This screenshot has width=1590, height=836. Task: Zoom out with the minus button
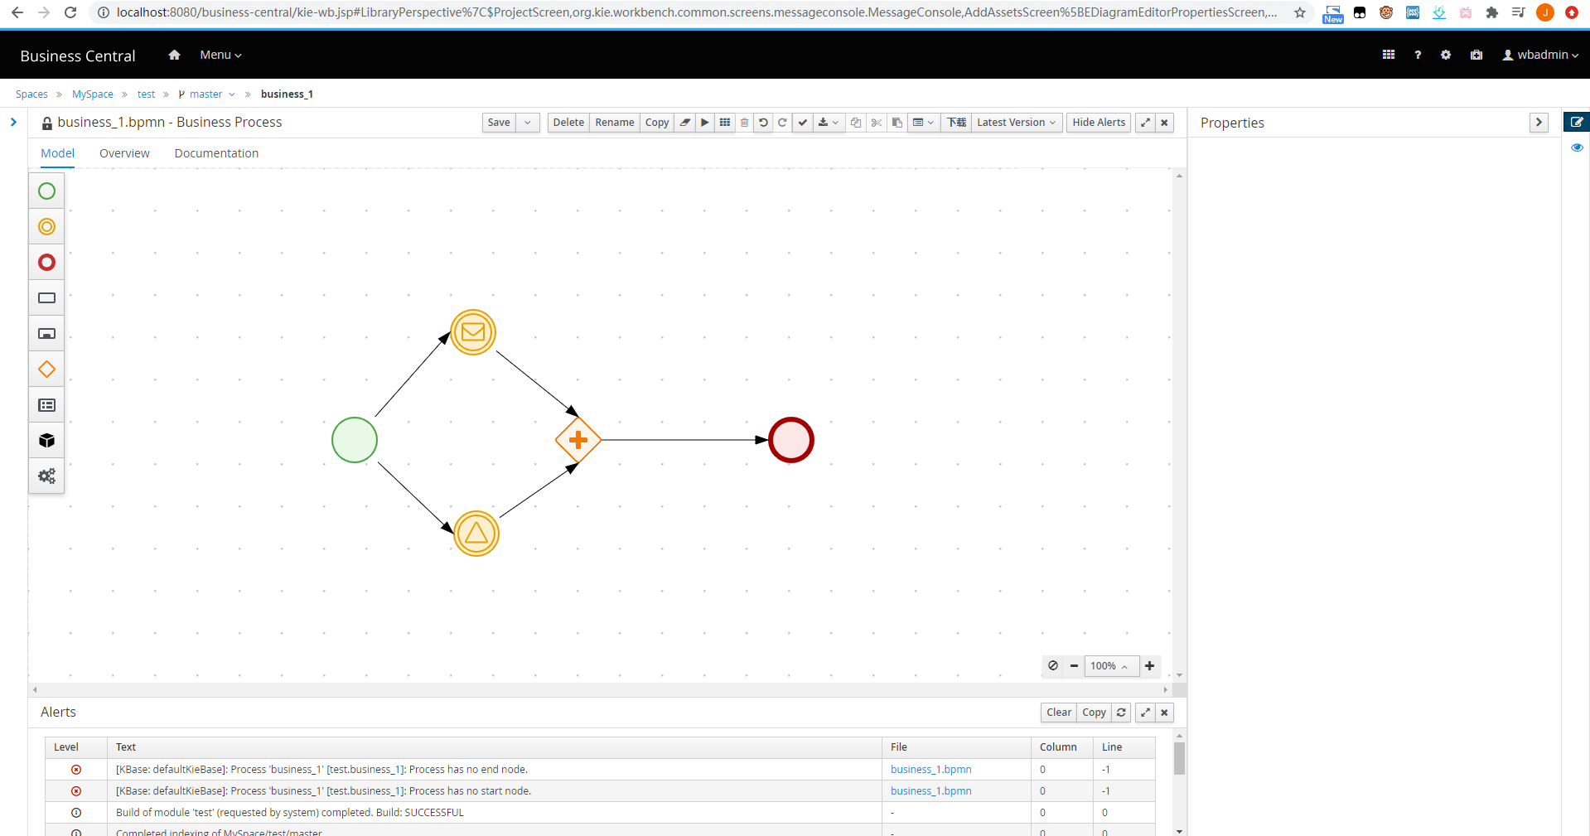[1074, 666]
